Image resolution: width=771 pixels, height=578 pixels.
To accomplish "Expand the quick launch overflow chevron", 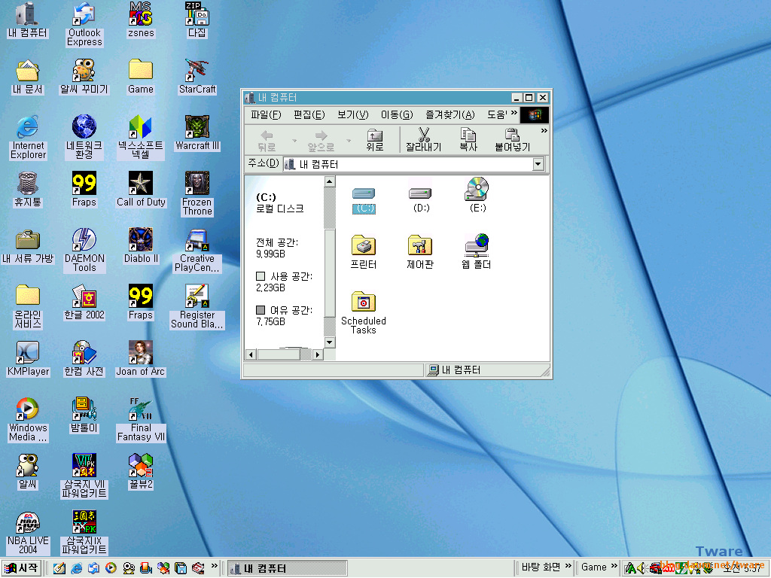I will click(x=215, y=566).
